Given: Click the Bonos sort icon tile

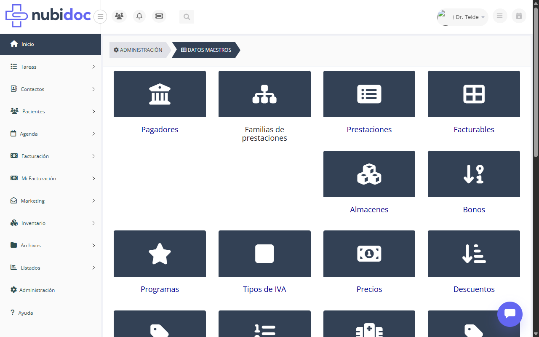Looking at the screenshot, I should (474, 174).
